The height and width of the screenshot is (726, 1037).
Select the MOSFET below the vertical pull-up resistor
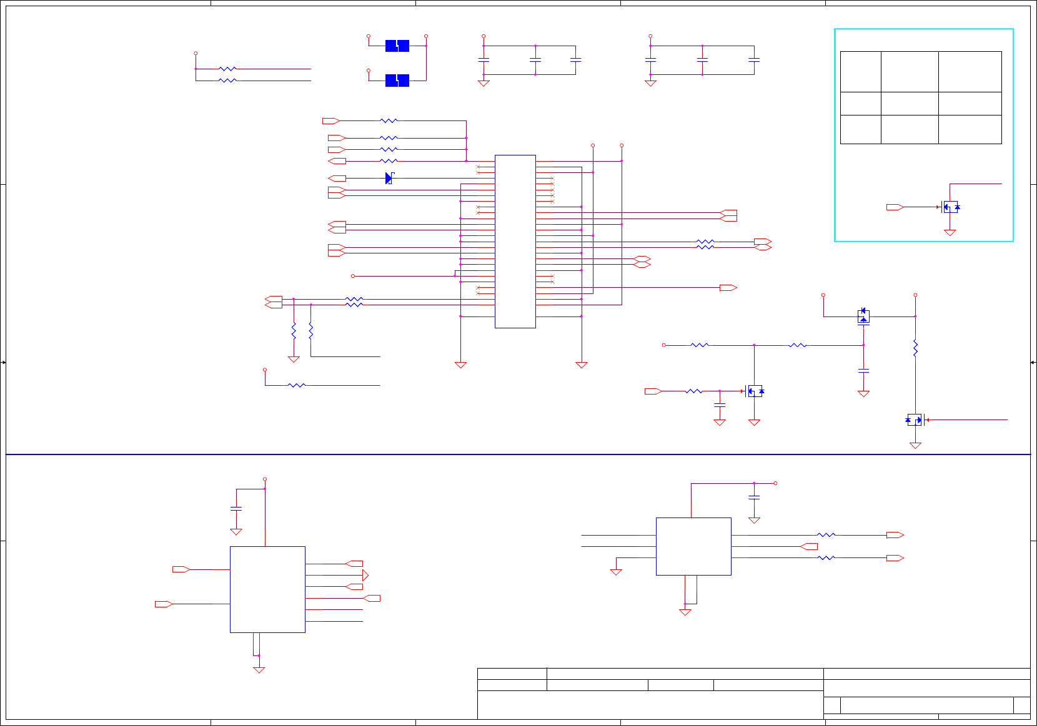[x=915, y=420]
